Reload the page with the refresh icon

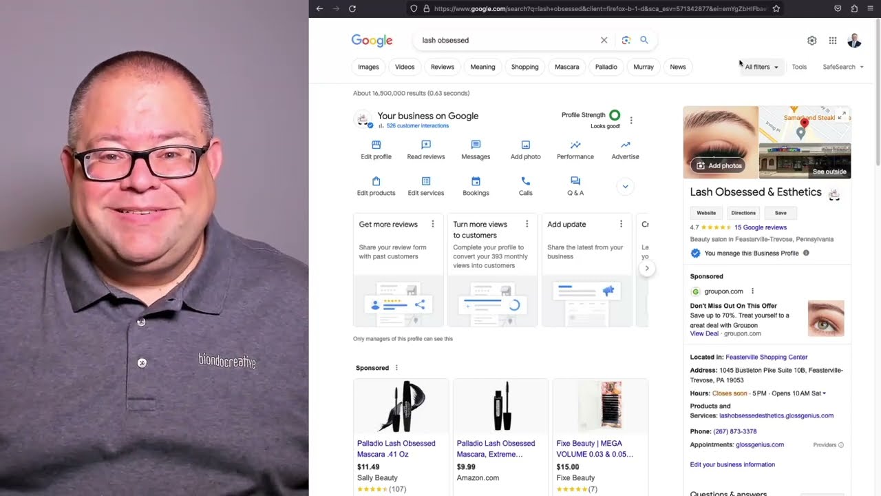(352, 8)
